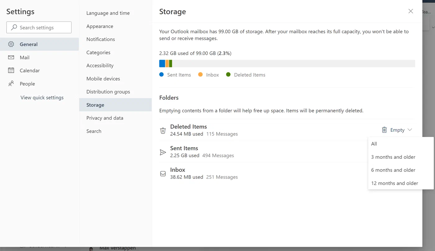Click green Deleted Items bar segment

point(171,63)
